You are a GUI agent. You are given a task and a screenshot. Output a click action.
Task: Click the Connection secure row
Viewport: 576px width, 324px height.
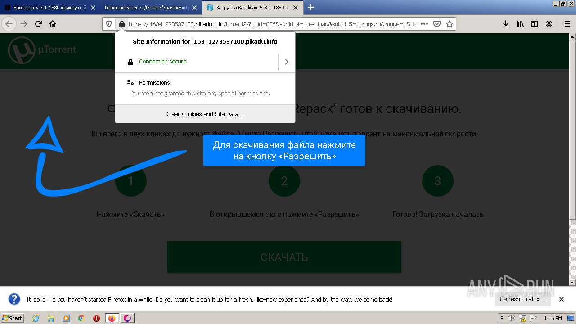coord(197,62)
